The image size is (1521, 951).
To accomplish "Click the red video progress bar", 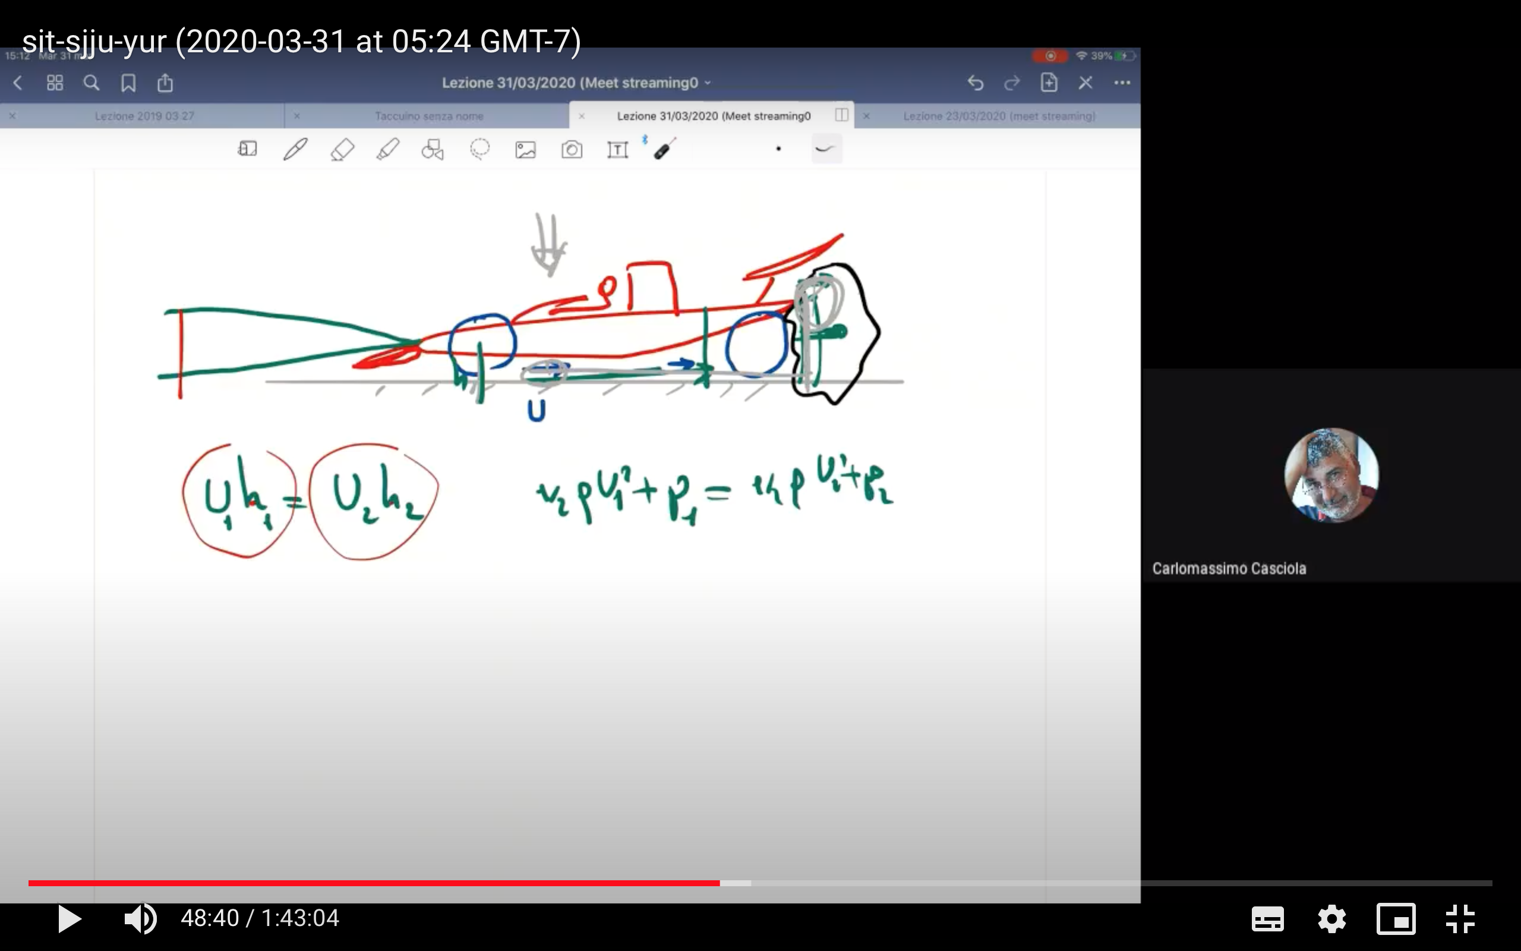I will [x=377, y=883].
